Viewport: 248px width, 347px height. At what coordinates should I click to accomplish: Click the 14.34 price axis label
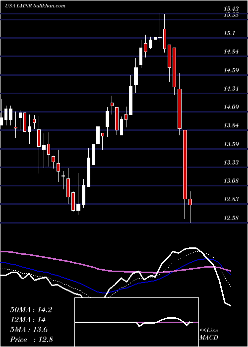[x=231, y=89]
